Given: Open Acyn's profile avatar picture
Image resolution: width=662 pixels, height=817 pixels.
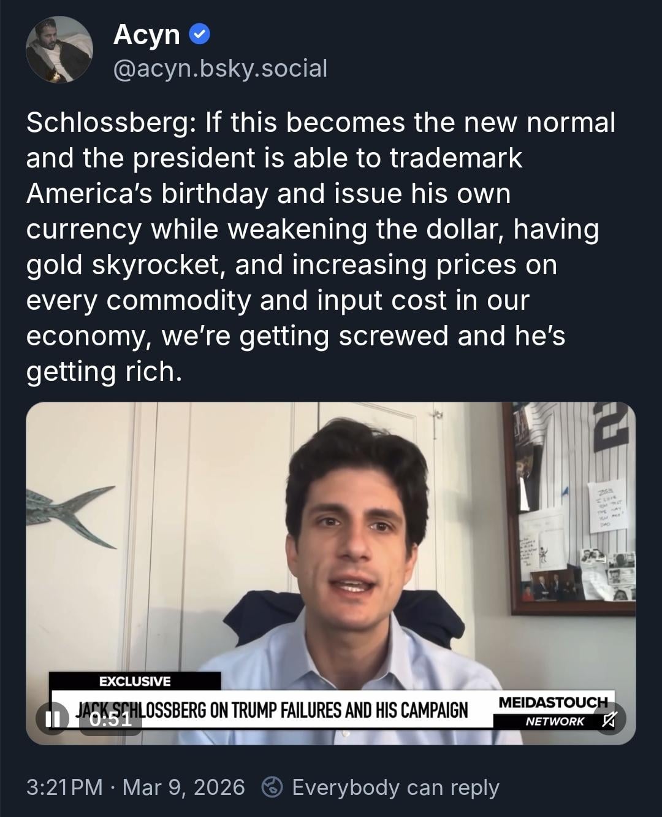Looking at the screenshot, I should 59,50.
